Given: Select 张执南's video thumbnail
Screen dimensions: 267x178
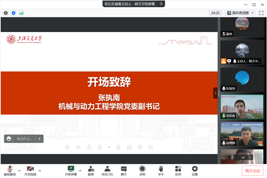Looking at the screenshot, I should [x=242, y=106].
